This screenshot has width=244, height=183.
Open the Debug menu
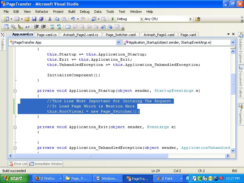pos(85,12)
